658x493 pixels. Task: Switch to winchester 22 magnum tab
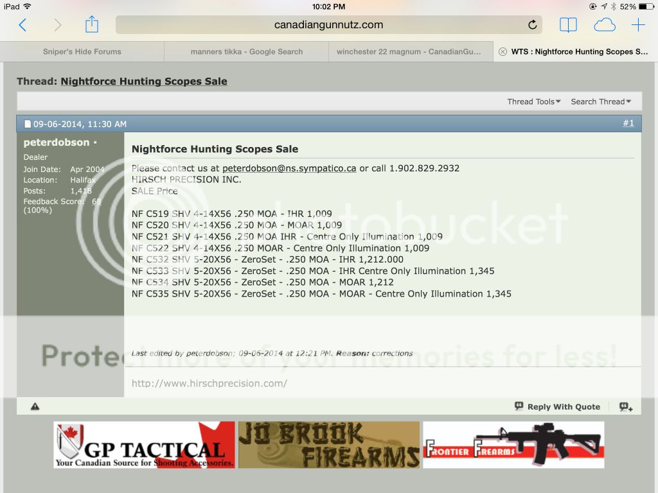pyautogui.click(x=409, y=52)
